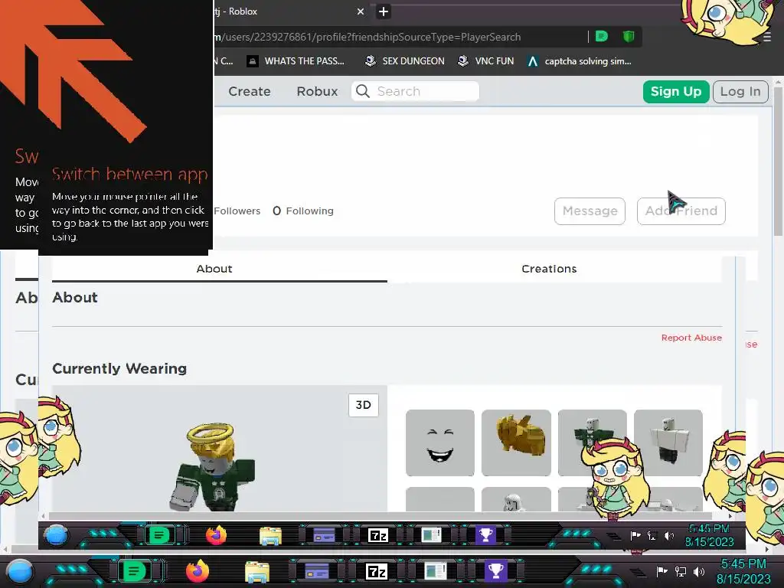The height and width of the screenshot is (588, 784).
Task: Click volume icon in nested inner tray
Action: [x=669, y=536]
